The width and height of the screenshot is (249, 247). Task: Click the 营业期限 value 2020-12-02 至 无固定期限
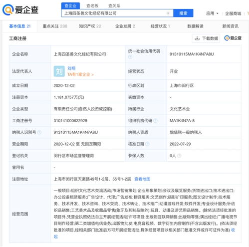pos(77,144)
